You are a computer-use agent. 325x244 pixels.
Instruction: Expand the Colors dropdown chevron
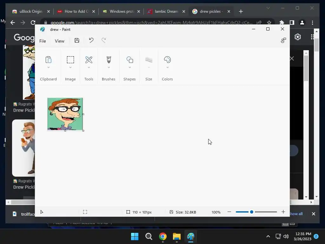tap(167, 67)
